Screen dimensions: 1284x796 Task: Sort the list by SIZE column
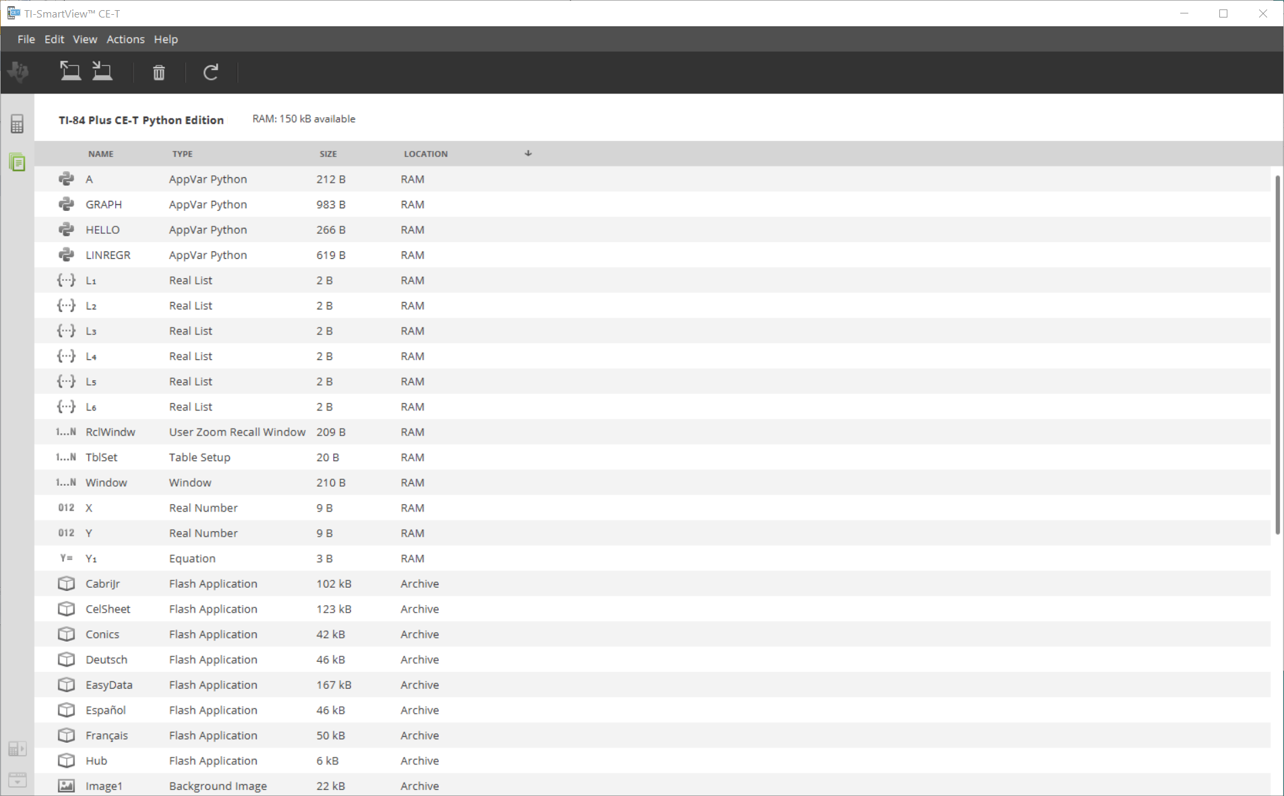click(x=328, y=154)
